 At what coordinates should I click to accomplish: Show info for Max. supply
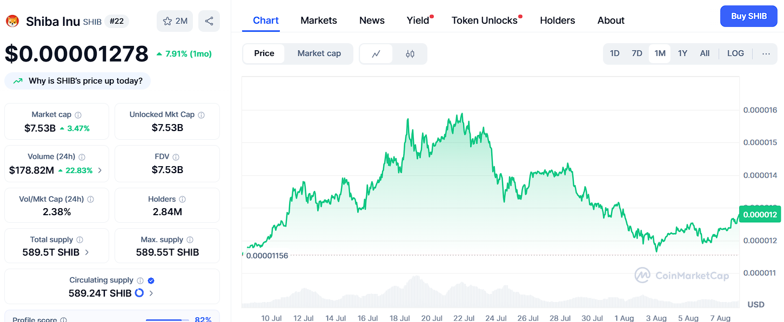pyautogui.click(x=190, y=239)
